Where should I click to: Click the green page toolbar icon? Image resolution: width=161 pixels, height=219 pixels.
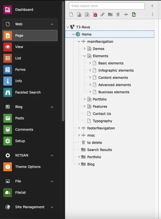134,14
